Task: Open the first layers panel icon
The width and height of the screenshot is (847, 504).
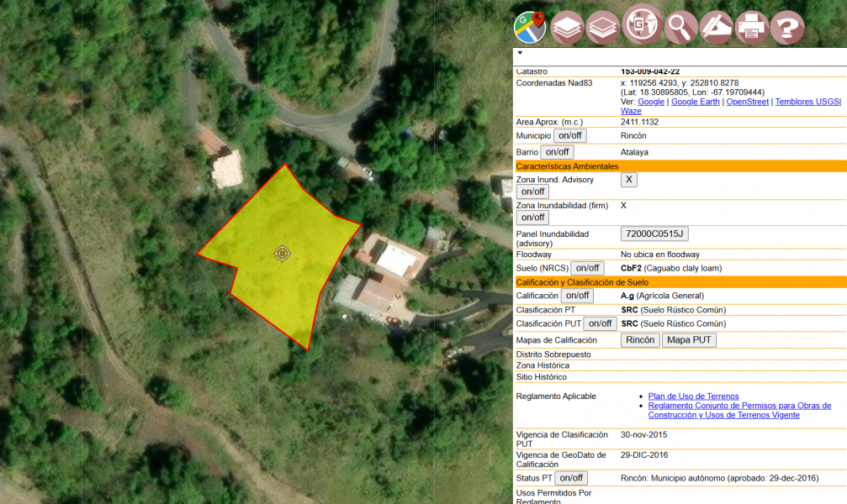Action: pyautogui.click(x=565, y=26)
